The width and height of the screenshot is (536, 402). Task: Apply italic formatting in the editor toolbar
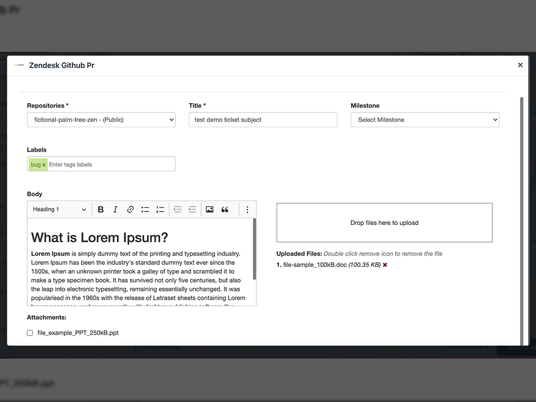pos(115,209)
